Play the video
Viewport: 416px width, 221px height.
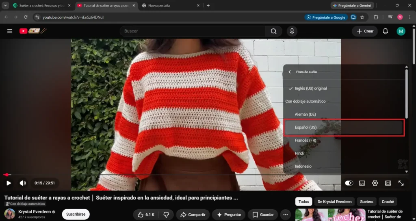(x=9, y=183)
